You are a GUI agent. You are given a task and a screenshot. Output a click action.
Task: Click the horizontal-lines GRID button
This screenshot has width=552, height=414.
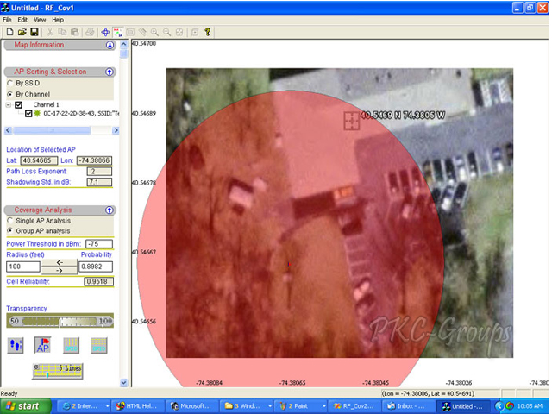(x=99, y=345)
